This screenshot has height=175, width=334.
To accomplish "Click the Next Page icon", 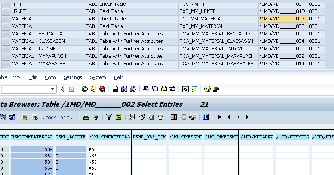I will click(x=163, y=89).
